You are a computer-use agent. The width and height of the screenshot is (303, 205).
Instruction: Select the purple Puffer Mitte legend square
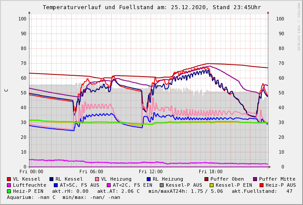(x=255, y=179)
